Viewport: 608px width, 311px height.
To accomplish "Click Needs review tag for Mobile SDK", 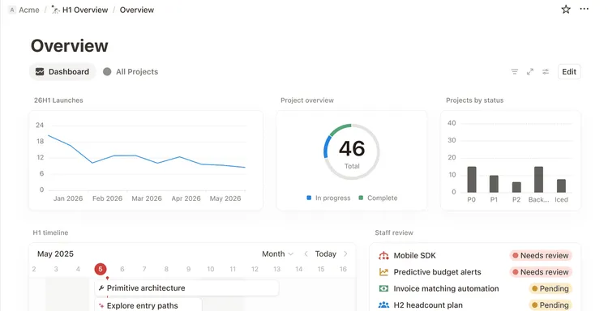I will click(541, 256).
